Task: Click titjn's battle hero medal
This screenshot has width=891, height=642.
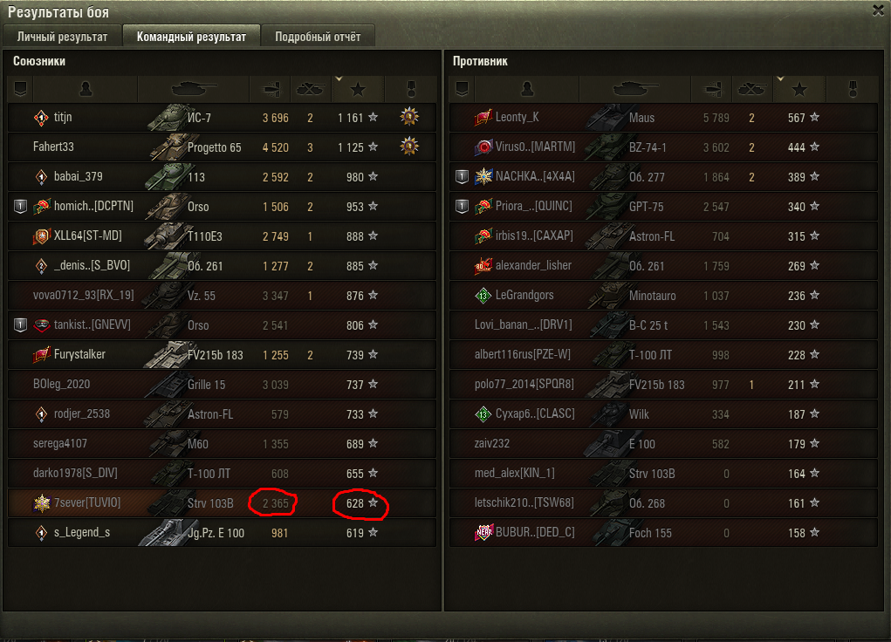Action: 409,117
